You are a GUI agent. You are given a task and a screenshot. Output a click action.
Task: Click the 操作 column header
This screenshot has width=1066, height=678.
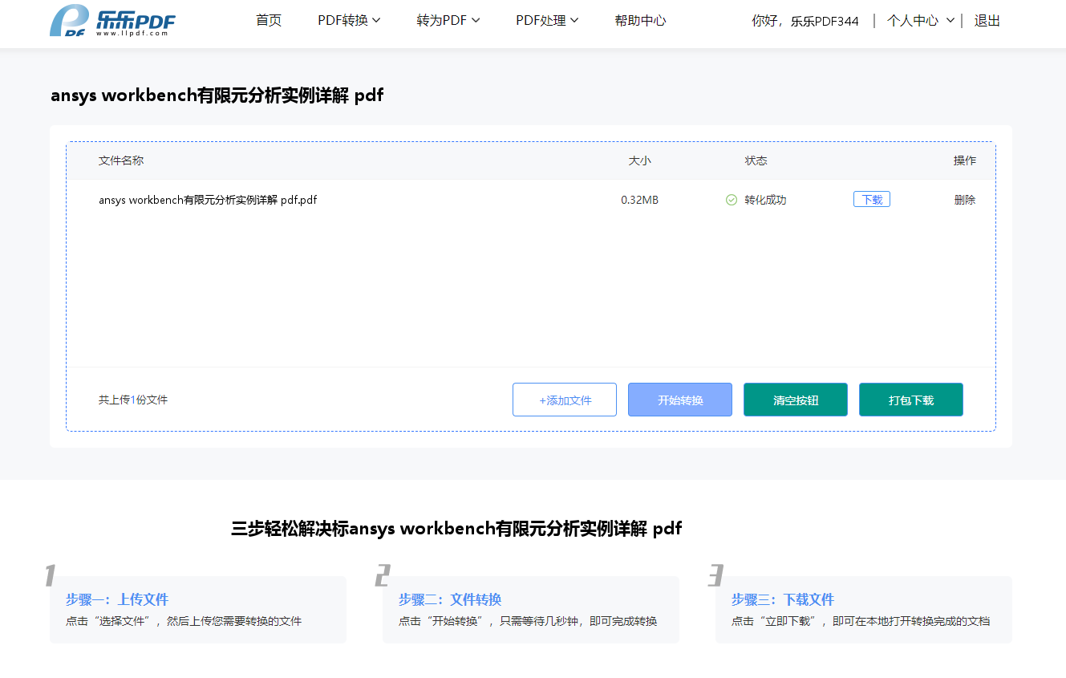click(x=965, y=160)
